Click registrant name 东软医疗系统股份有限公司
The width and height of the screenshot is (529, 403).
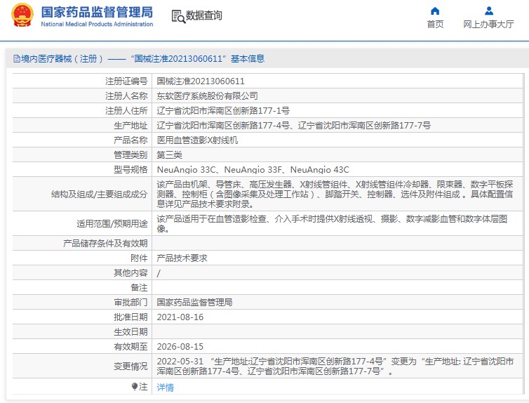coord(207,96)
